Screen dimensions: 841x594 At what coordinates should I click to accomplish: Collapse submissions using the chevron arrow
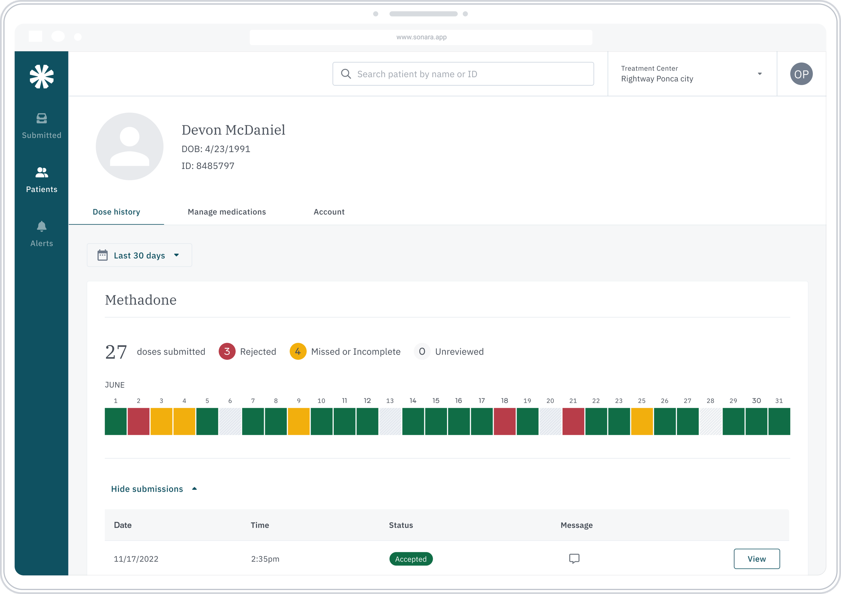coord(194,488)
